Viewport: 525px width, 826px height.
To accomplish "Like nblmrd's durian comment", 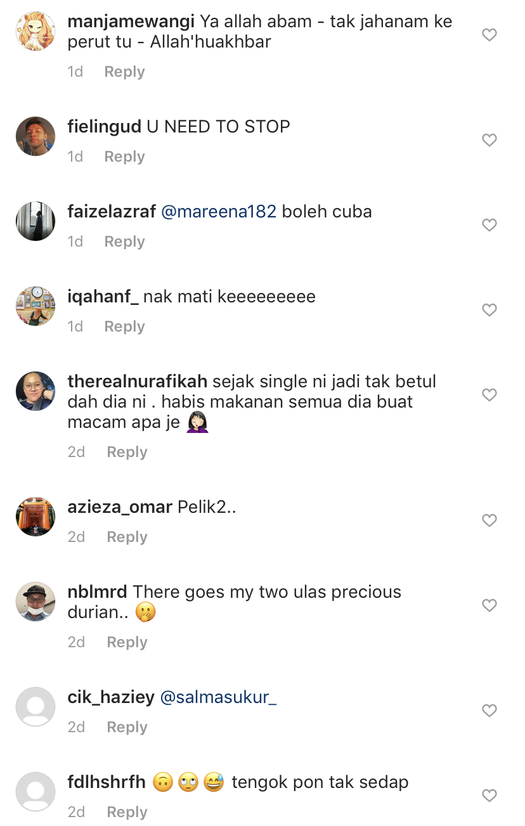I will point(489,605).
